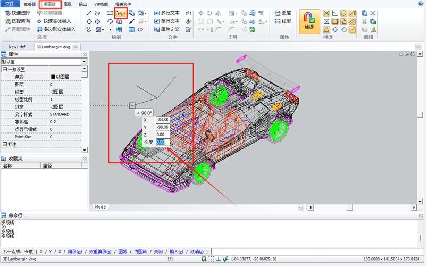Viewport: 428px width, 266px height.
Task: Select the Circle drawing tool
Action: click(89, 21)
